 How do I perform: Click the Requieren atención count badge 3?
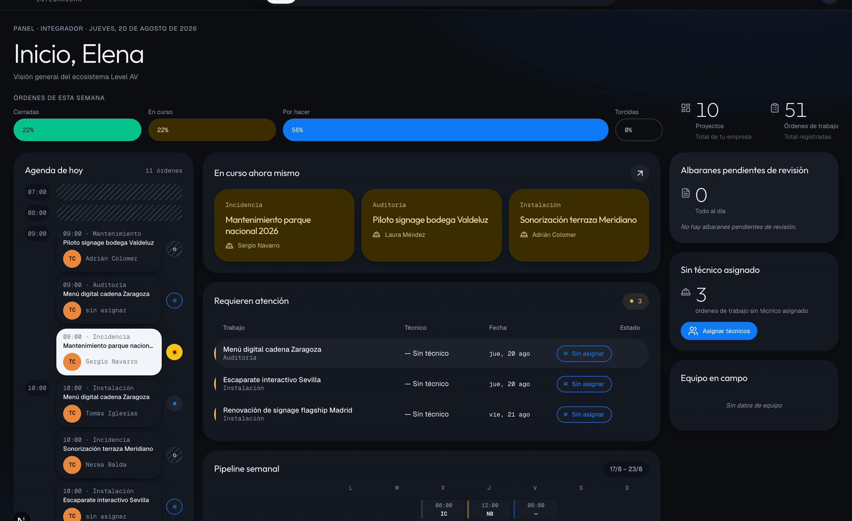(636, 301)
